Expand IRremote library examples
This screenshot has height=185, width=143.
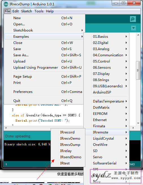click(107, 132)
